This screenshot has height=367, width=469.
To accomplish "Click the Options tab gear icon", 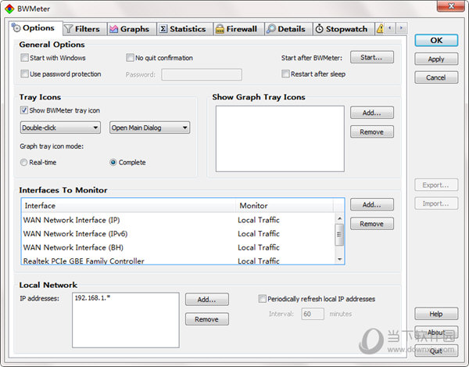I will coord(16,28).
